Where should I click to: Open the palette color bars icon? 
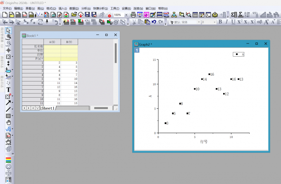8,160
